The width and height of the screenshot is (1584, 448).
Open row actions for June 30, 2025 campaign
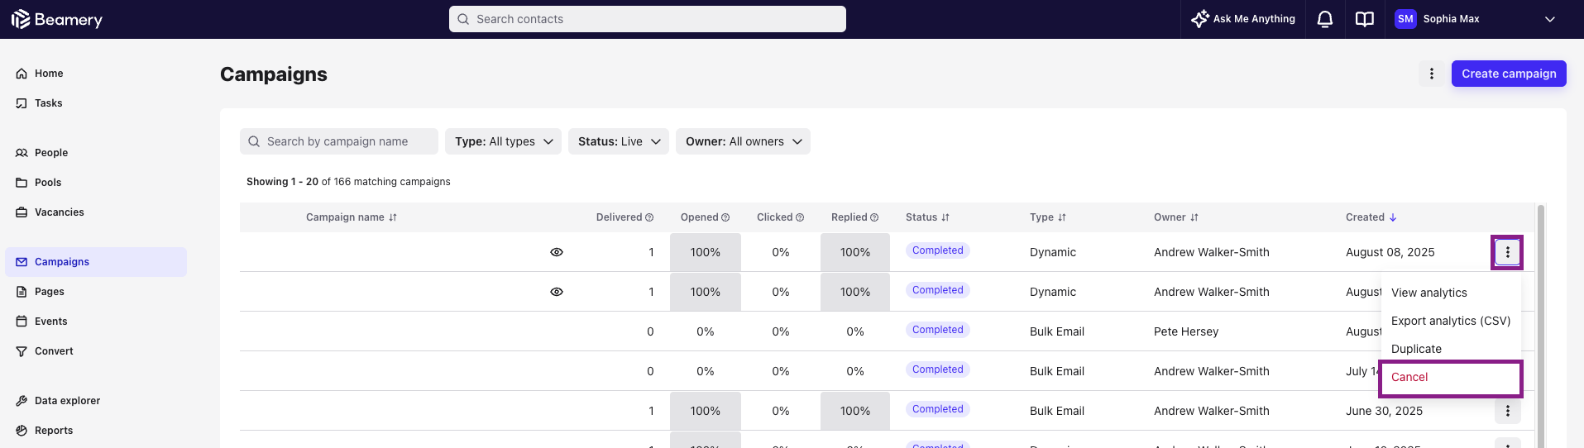1507,411
